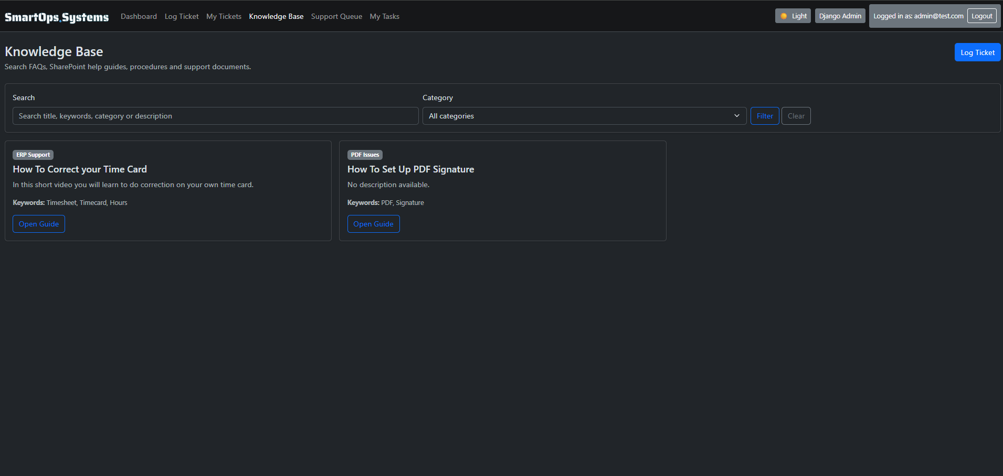Click the ERP Support category badge
This screenshot has width=1003, height=476.
coord(33,155)
